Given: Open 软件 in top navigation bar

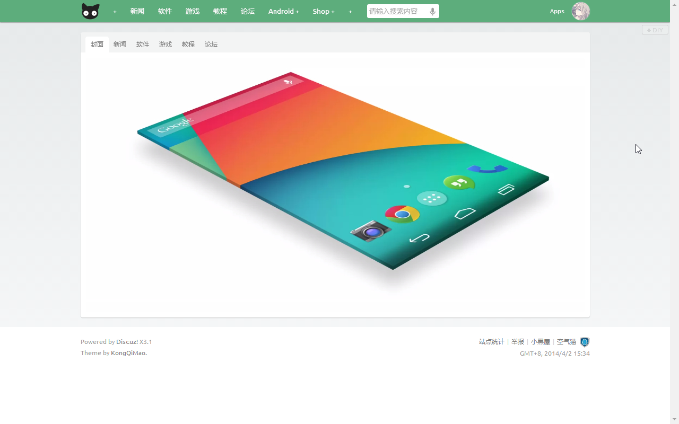Looking at the screenshot, I should point(165,11).
